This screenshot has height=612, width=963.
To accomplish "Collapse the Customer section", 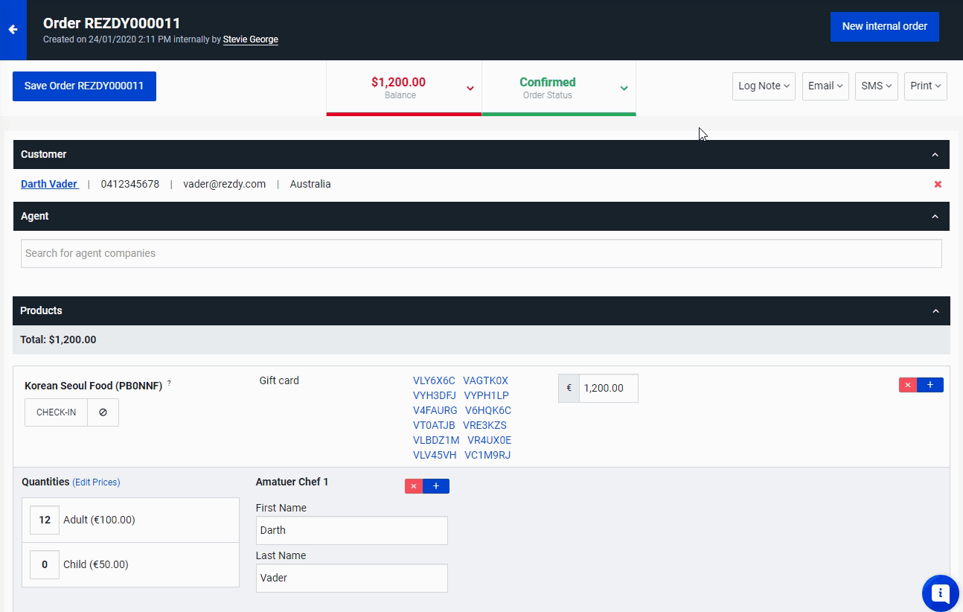I will tap(935, 155).
